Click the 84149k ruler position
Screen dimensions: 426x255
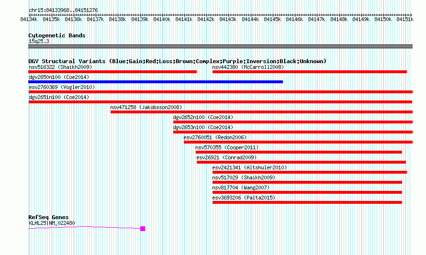click(x=361, y=19)
